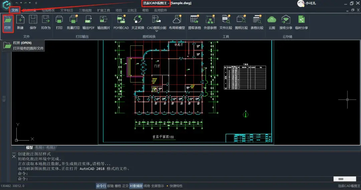Open the redo history dropdown arrow

(x=30, y=3)
